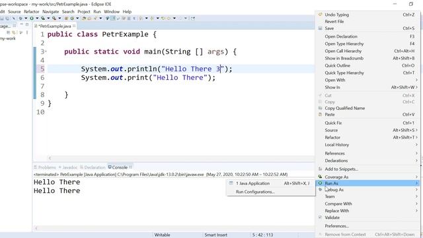The height and width of the screenshot is (238, 423).
Task: Launch Debug from the toolbar bug icon
Action: [x=20, y=19]
